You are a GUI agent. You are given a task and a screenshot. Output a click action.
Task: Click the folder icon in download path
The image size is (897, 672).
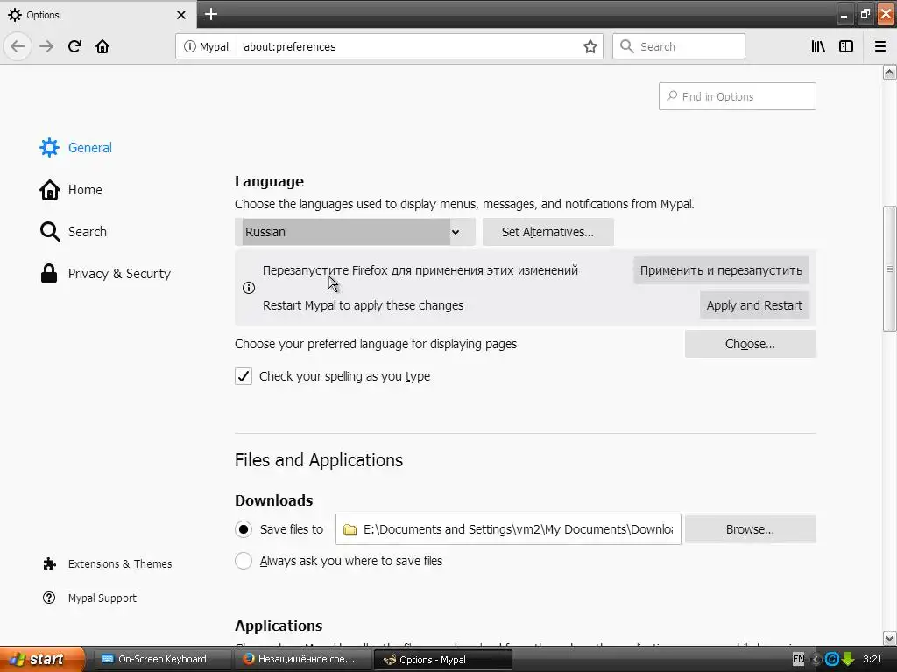[x=350, y=529]
